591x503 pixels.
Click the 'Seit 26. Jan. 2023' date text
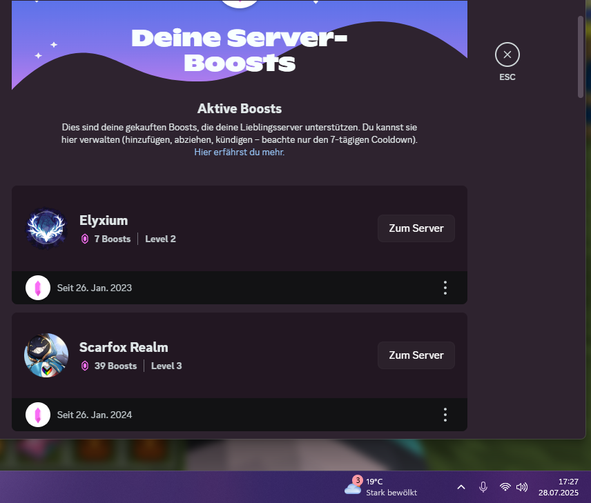coord(95,288)
